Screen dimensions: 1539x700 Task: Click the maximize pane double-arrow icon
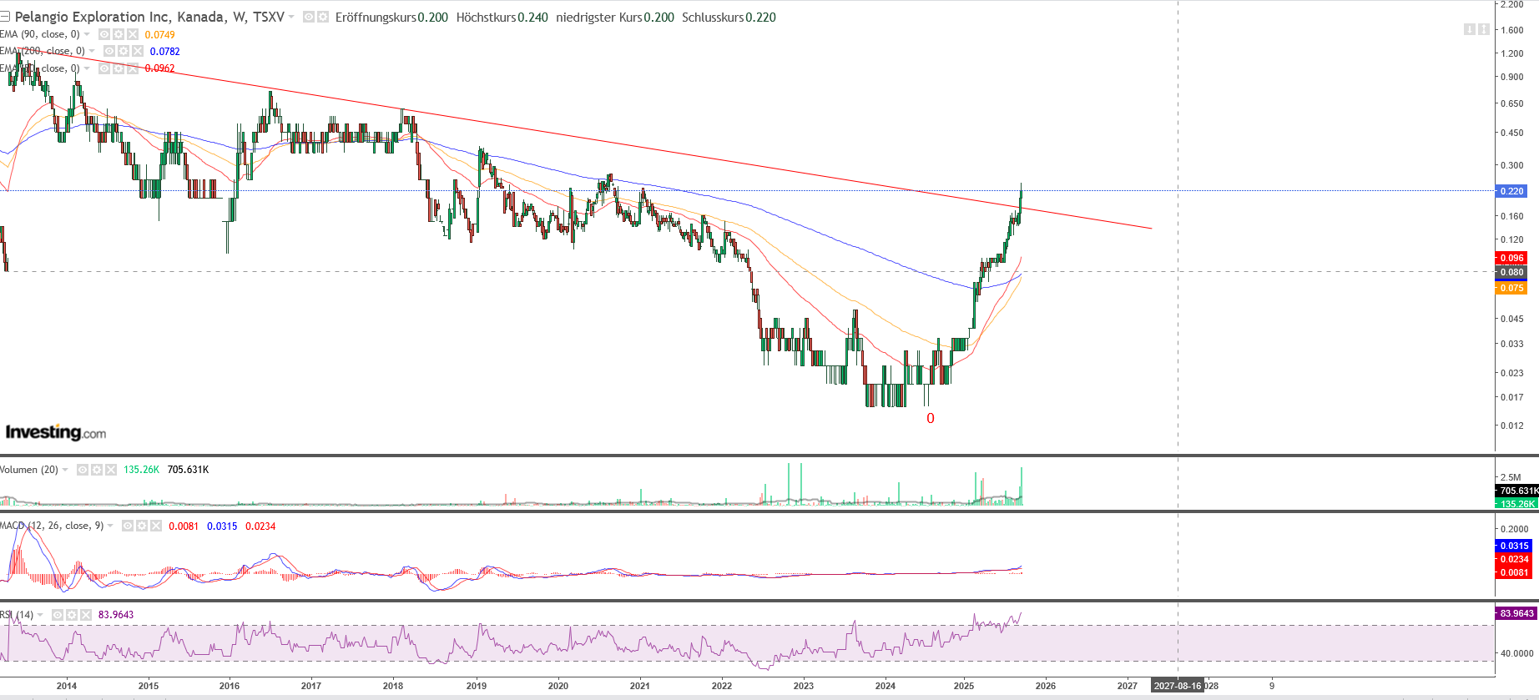[x=1483, y=29]
